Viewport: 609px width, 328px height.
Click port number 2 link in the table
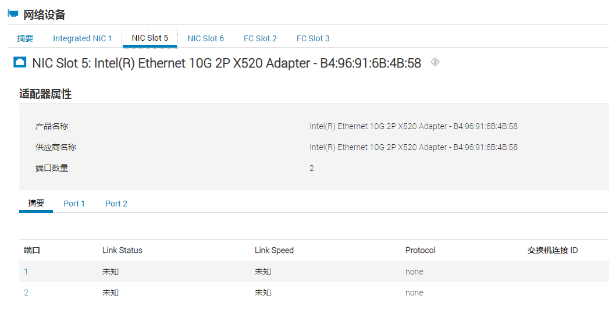tap(26, 293)
